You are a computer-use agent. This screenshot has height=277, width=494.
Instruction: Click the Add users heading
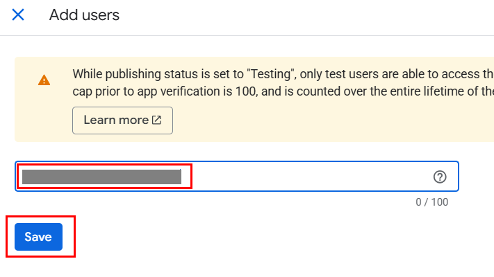84,15
